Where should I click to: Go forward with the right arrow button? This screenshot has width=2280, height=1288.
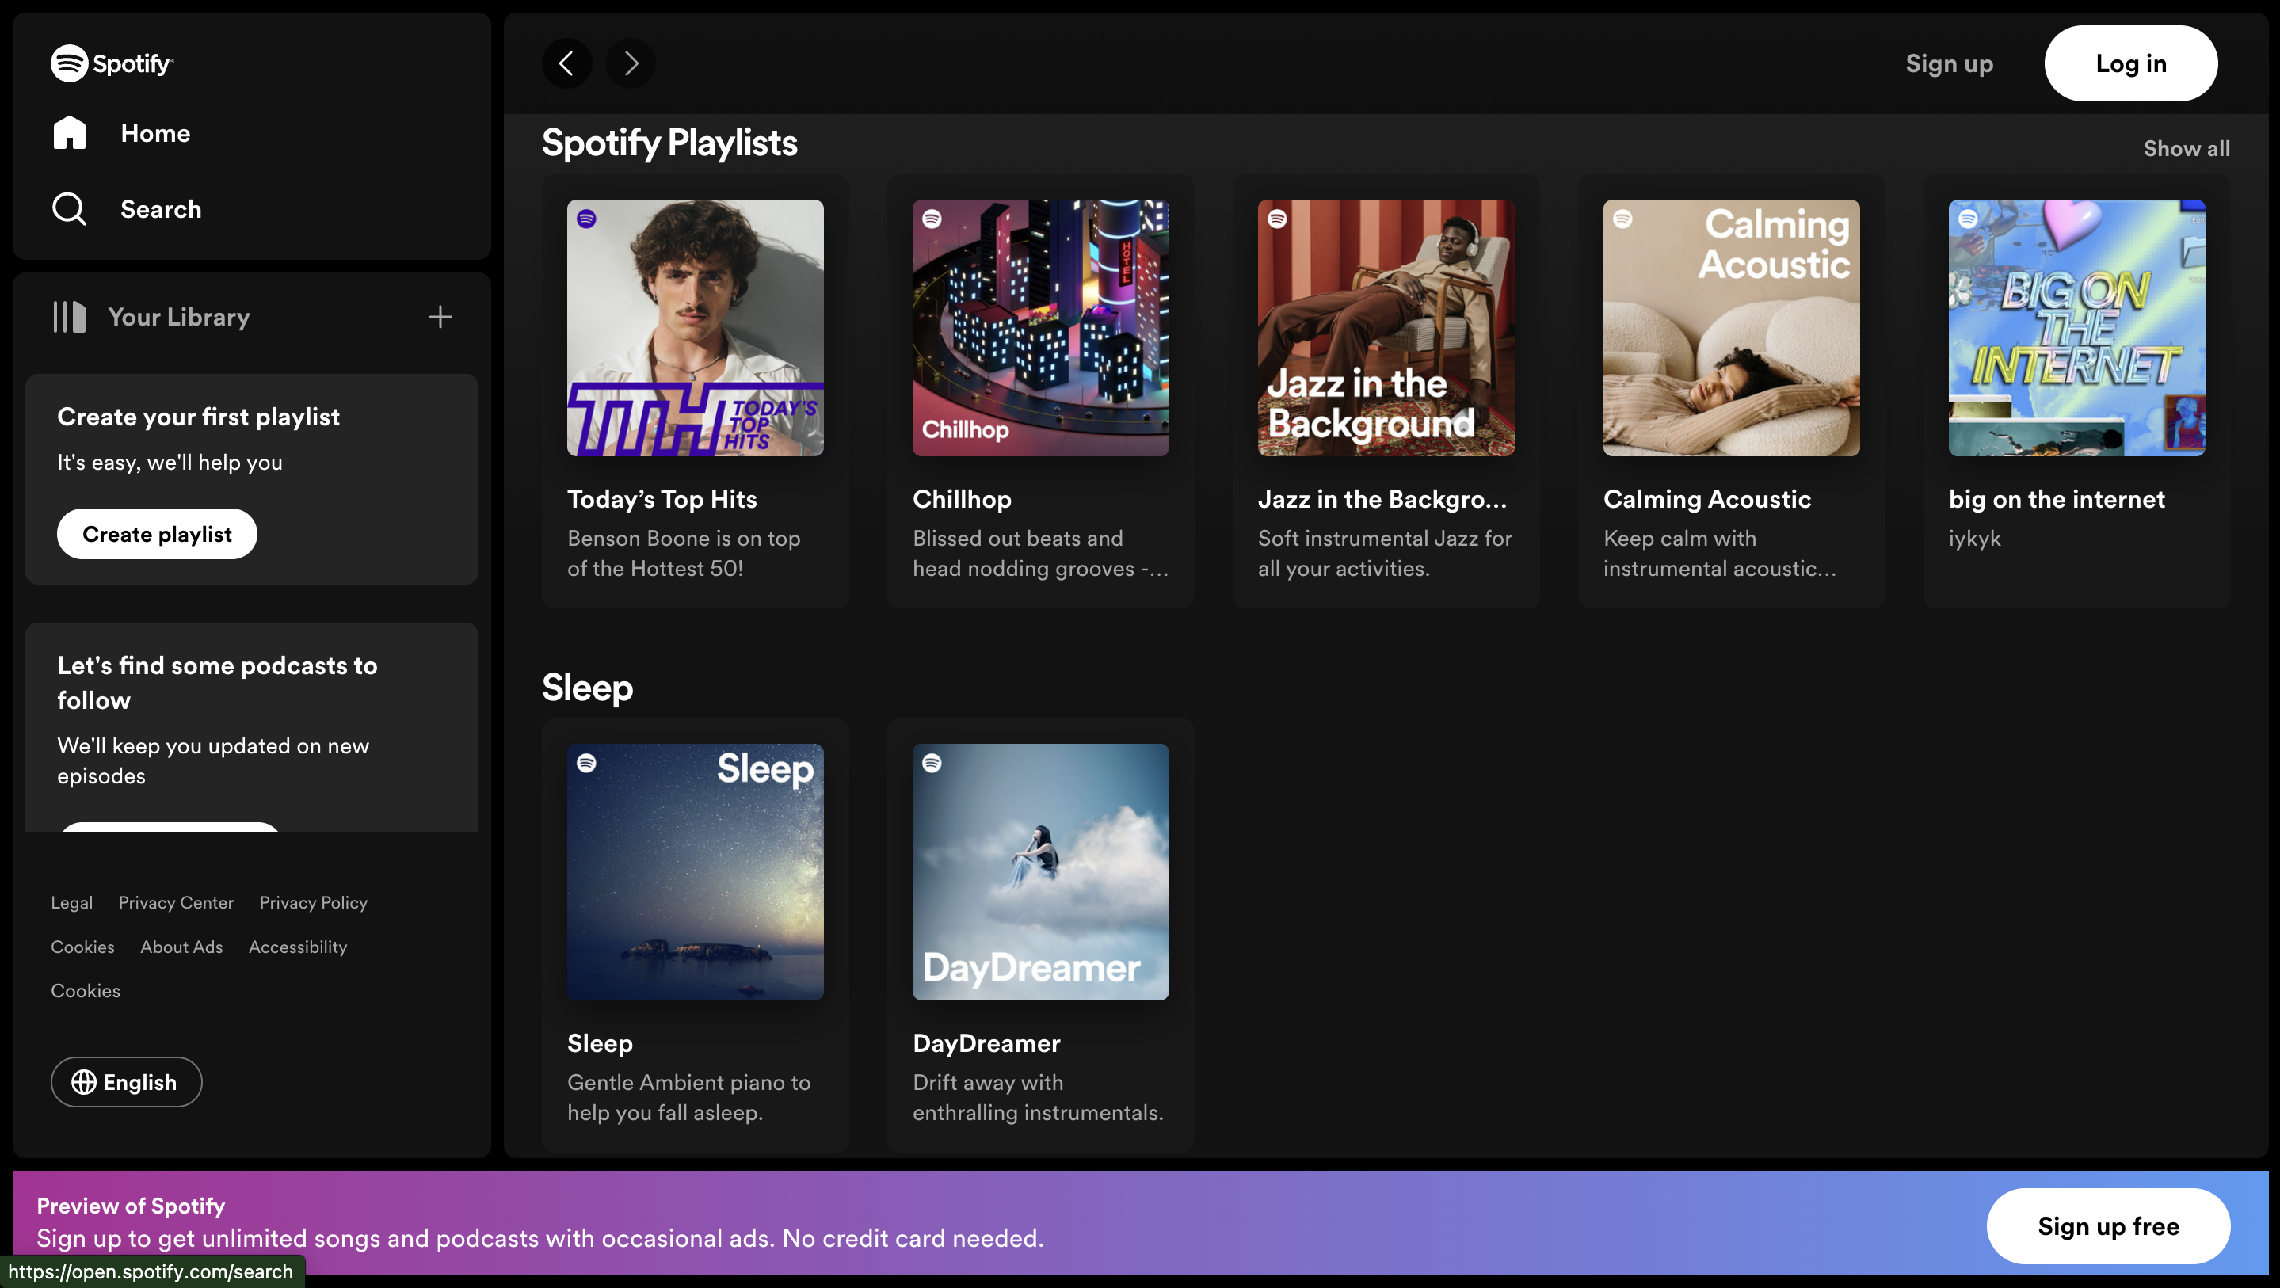(x=630, y=63)
